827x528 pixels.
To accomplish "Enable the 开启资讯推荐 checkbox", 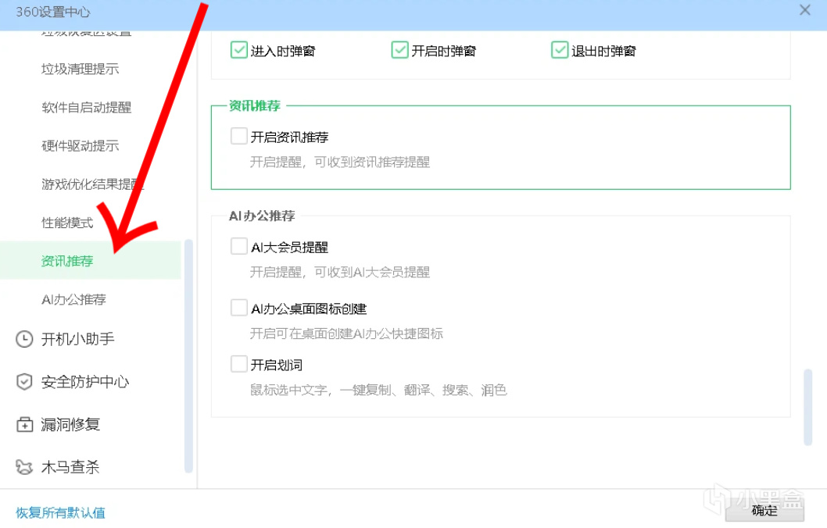I will tap(239, 136).
